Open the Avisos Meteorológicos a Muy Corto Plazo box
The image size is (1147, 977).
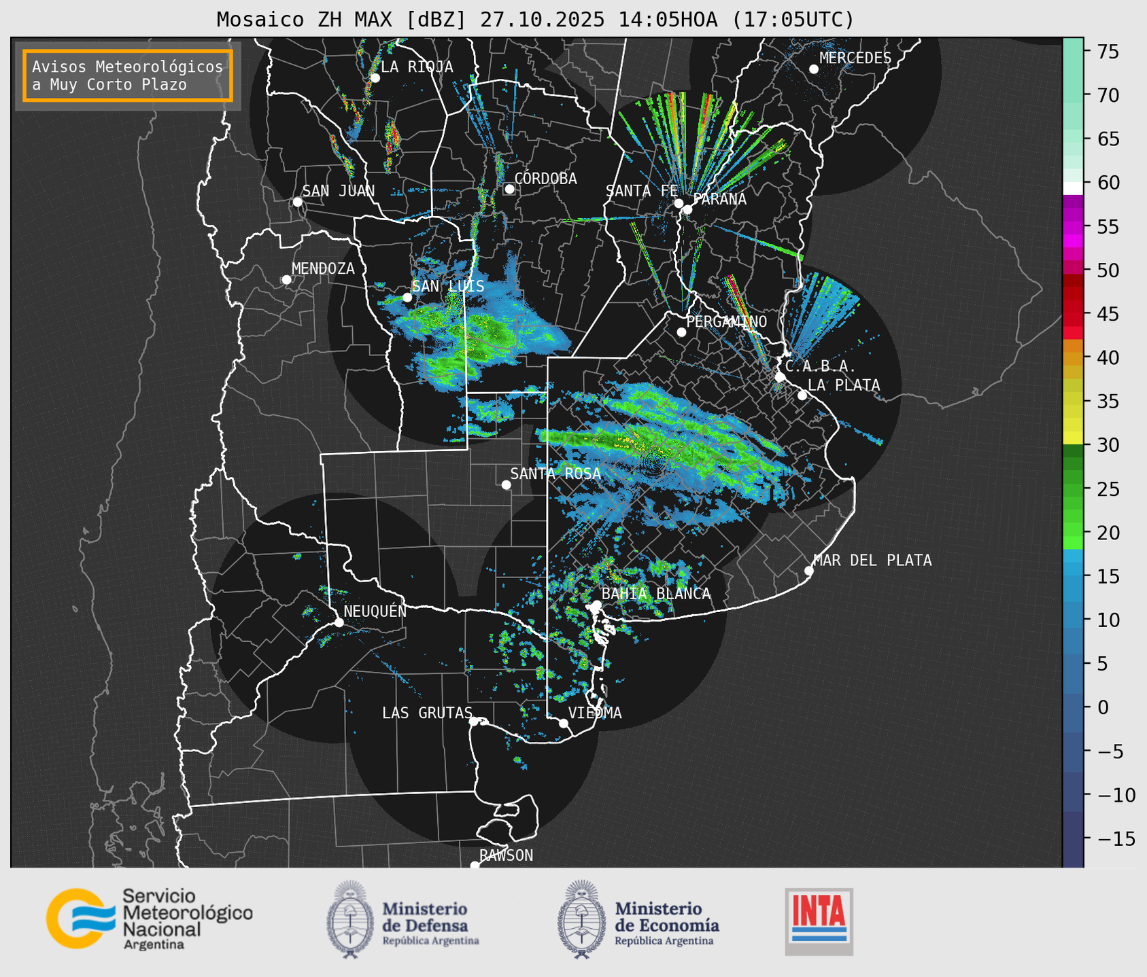tap(128, 75)
